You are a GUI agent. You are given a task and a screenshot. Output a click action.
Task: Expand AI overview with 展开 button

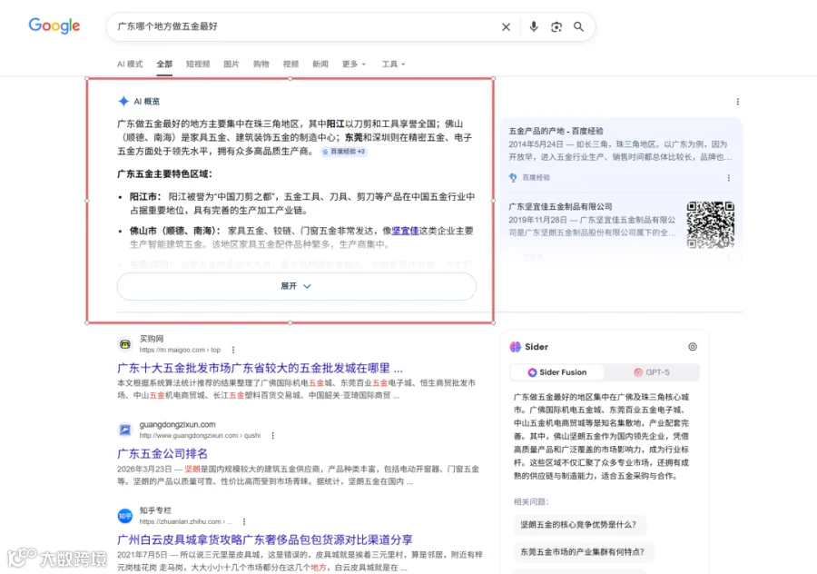click(297, 286)
